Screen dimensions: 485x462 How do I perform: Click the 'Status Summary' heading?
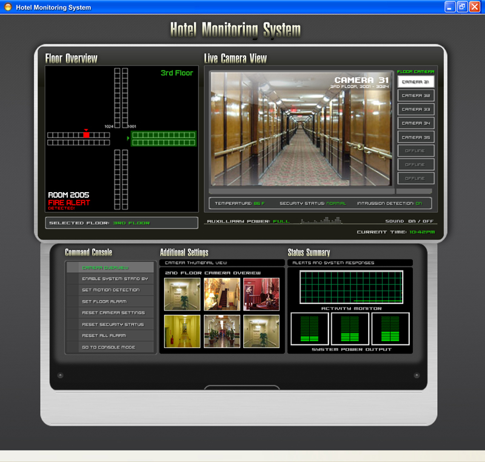click(x=309, y=252)
